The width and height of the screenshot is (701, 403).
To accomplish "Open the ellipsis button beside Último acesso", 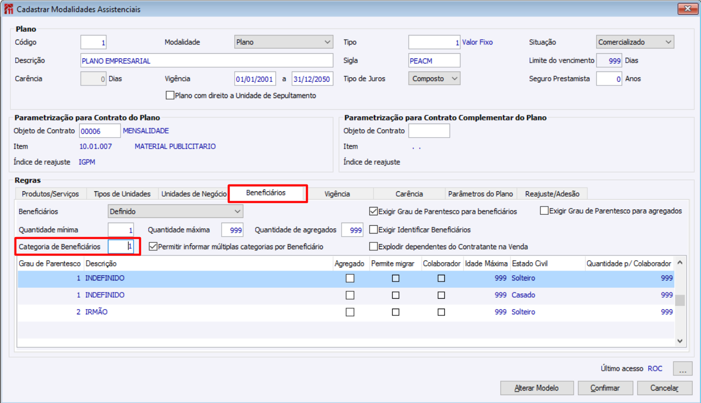I will 683,369.
